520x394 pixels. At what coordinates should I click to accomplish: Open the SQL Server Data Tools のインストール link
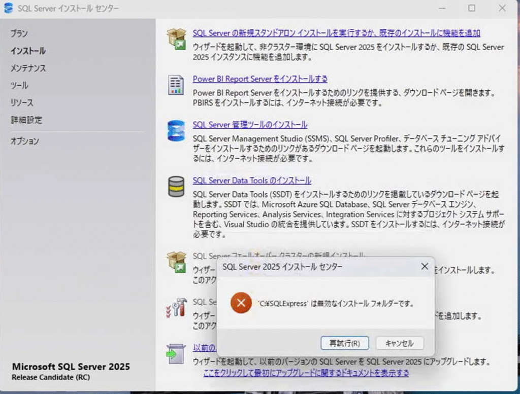[x=252, y=181]
